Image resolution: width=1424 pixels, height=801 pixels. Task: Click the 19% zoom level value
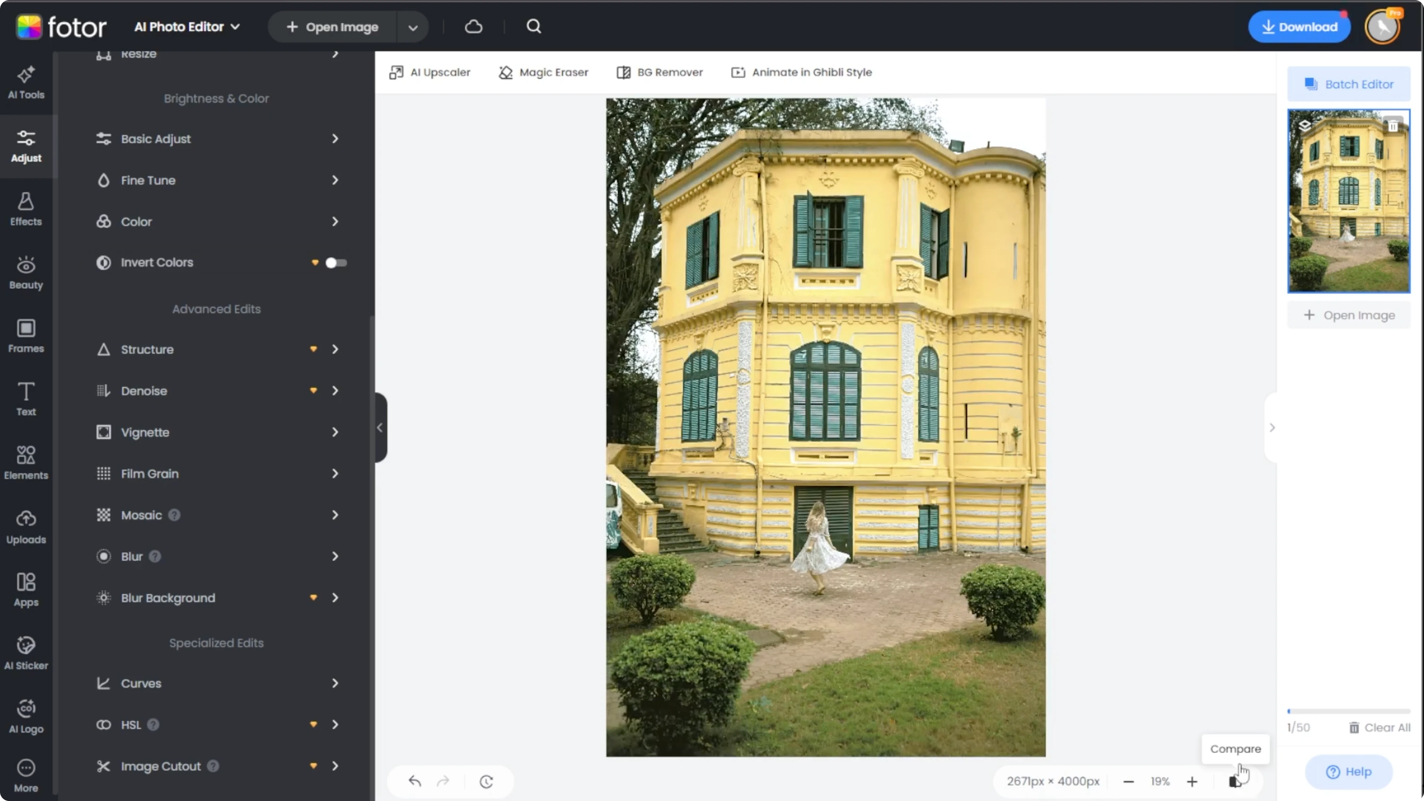(1160, 782)
